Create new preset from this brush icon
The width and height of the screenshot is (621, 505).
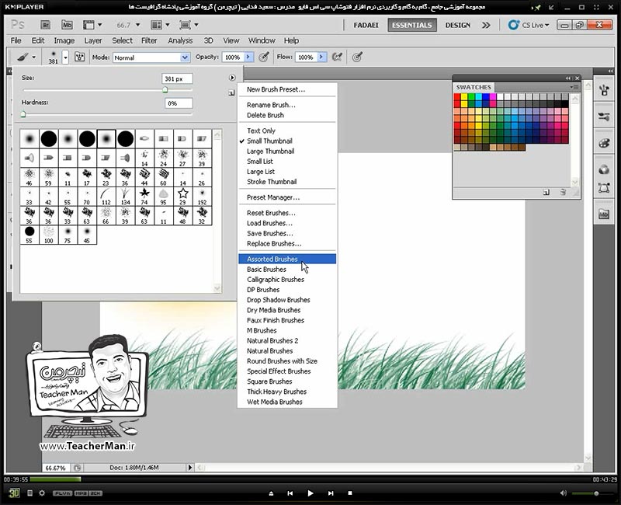pos(231,92)
